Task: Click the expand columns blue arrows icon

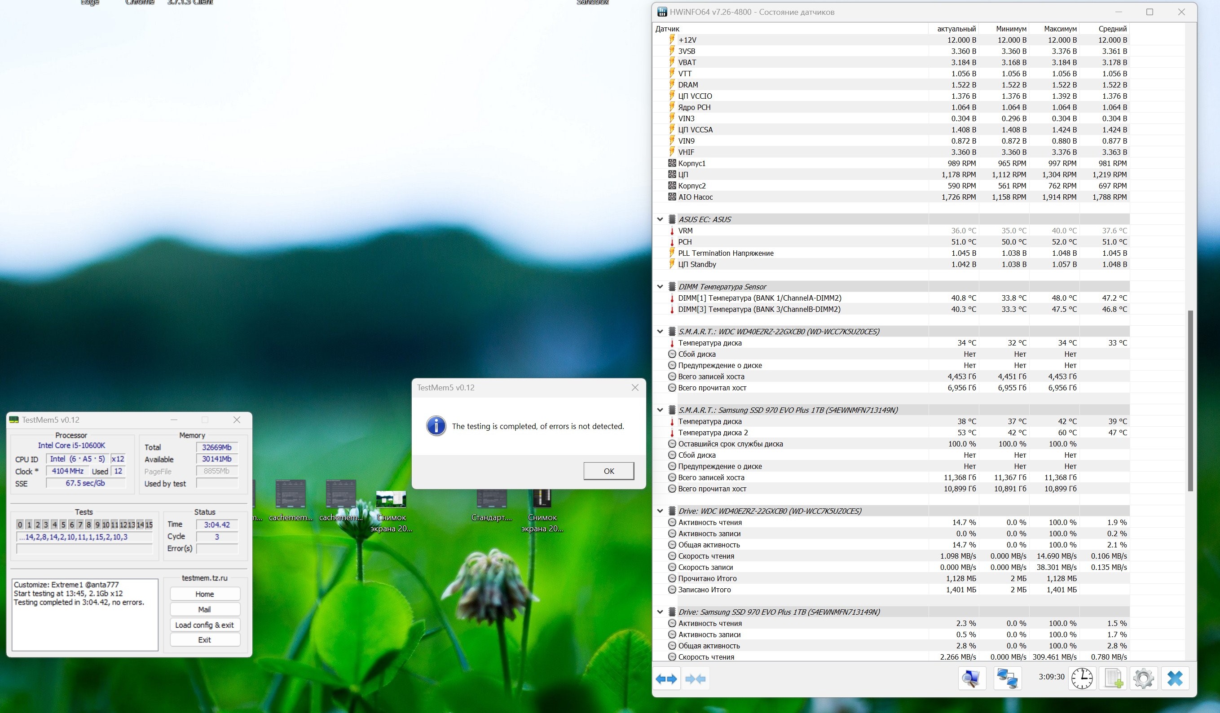Action: [666, 679]
